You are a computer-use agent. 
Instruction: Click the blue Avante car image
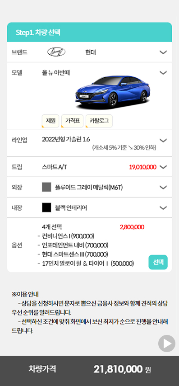pyautogui.click(x=113, y=93)
